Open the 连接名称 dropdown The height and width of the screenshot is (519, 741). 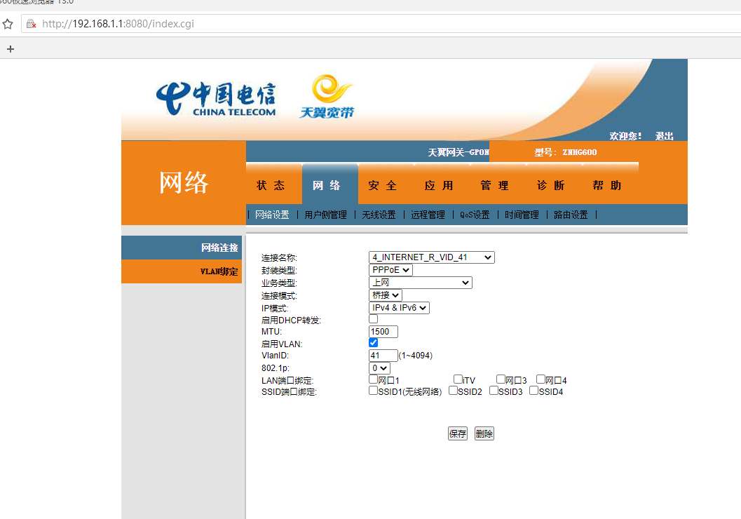click(431, 257)
